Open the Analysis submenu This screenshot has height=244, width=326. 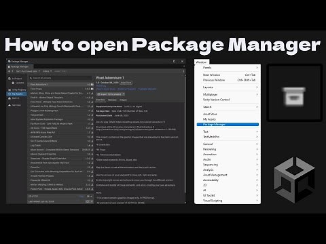point(228,169)
